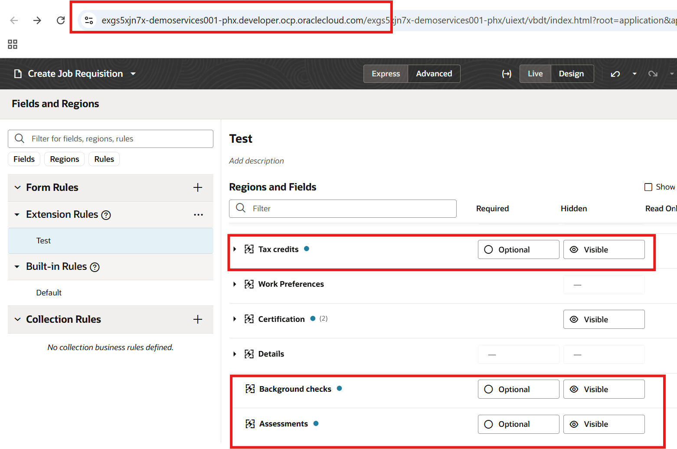Toggle Background checks Visible setting

point(604,389)
